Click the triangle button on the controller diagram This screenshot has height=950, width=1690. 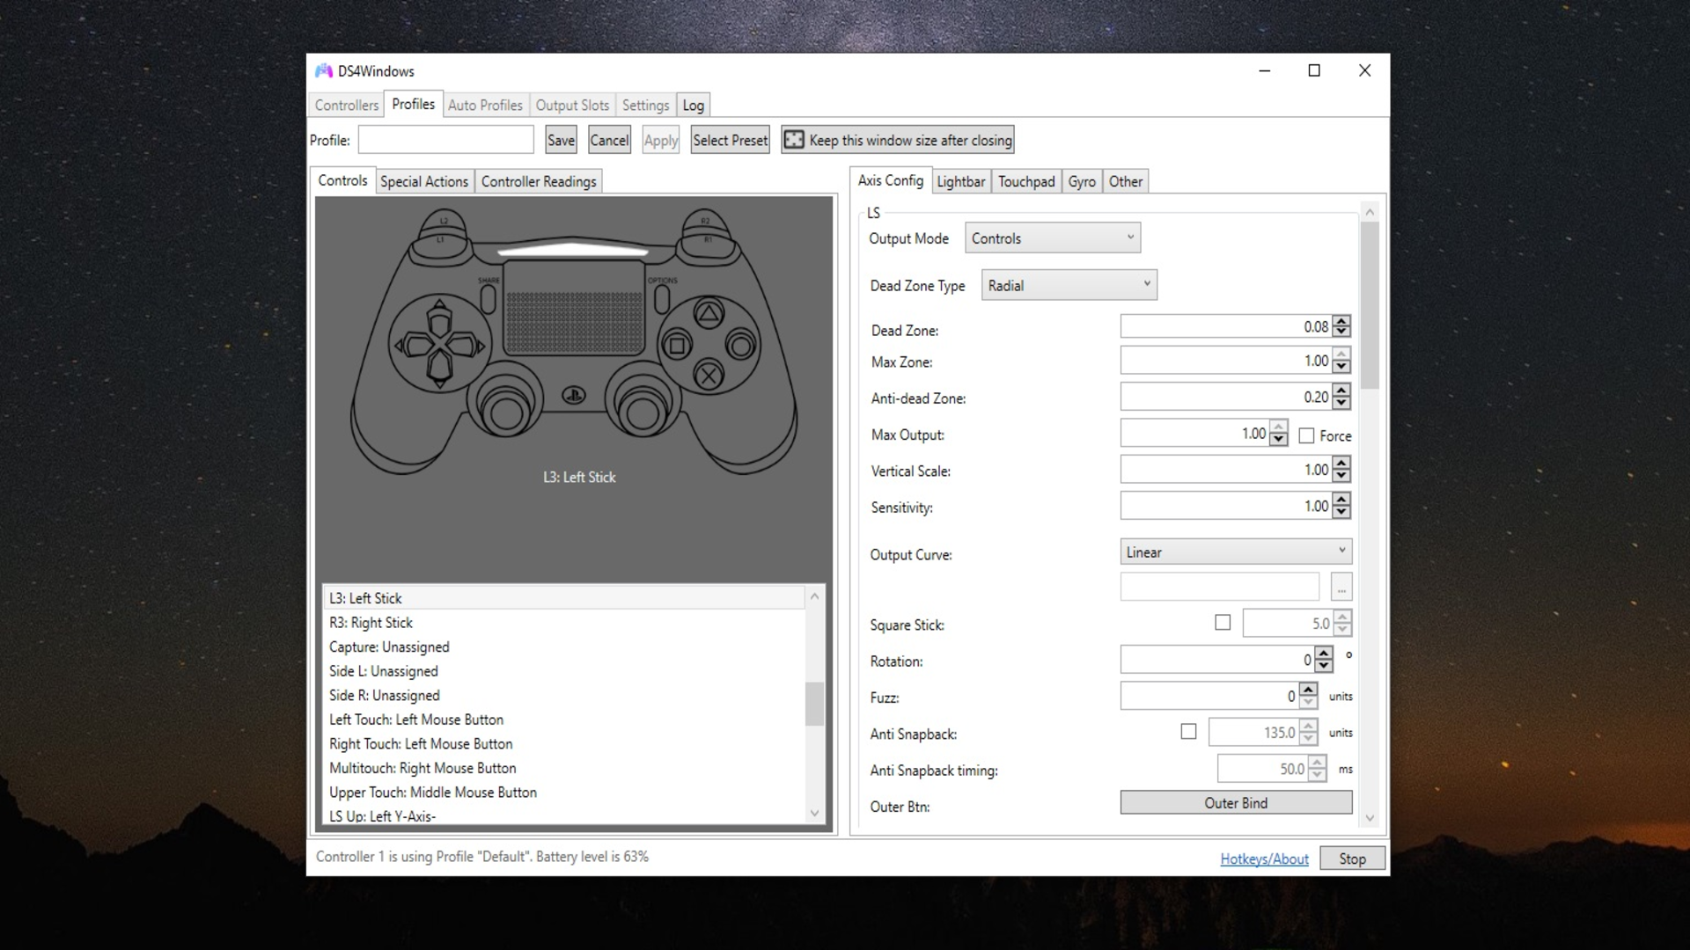tap(709, 314)
